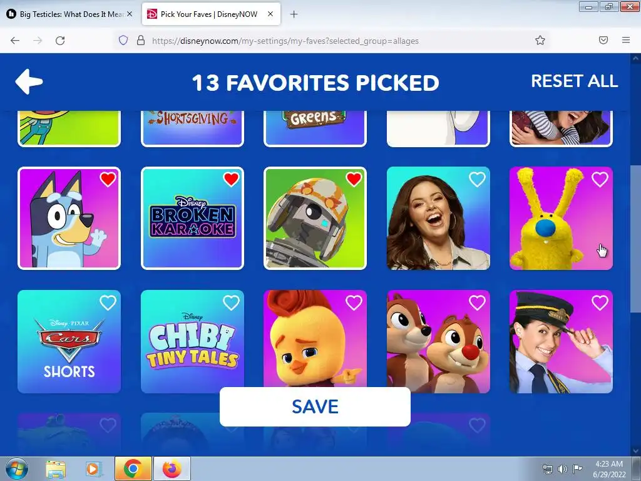The height and width of the screenshot is (481, 641).
Task: Click the SAVE button
Action: point(315,406)
